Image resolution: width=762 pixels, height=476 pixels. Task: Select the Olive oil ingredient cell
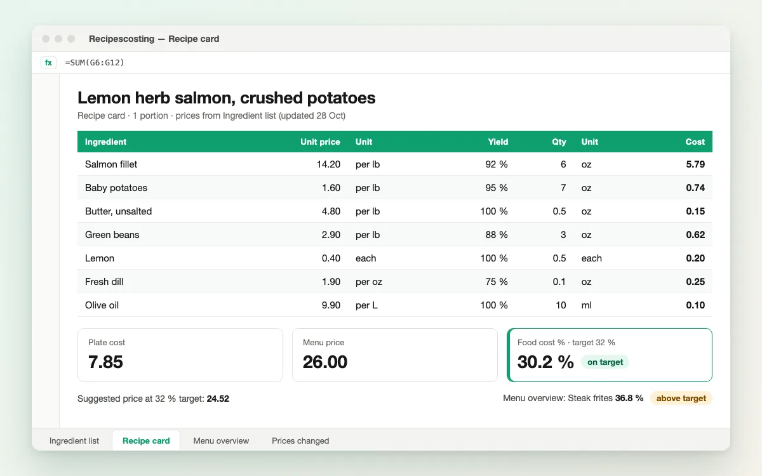[x=102, y=305]
